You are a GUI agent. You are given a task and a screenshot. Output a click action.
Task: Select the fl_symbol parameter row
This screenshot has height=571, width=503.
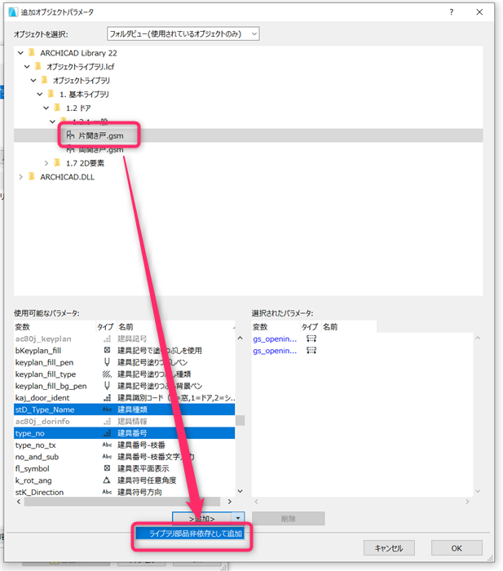[x=124, y=469]
